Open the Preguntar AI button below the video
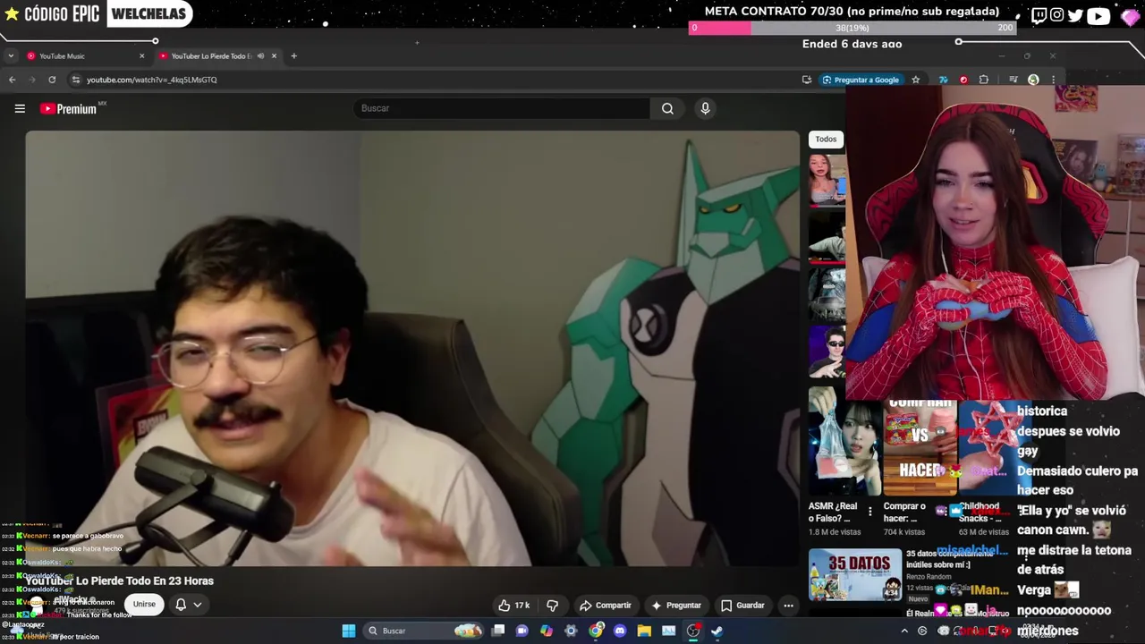Viewport: 1145px width, 644px height. 676,606
